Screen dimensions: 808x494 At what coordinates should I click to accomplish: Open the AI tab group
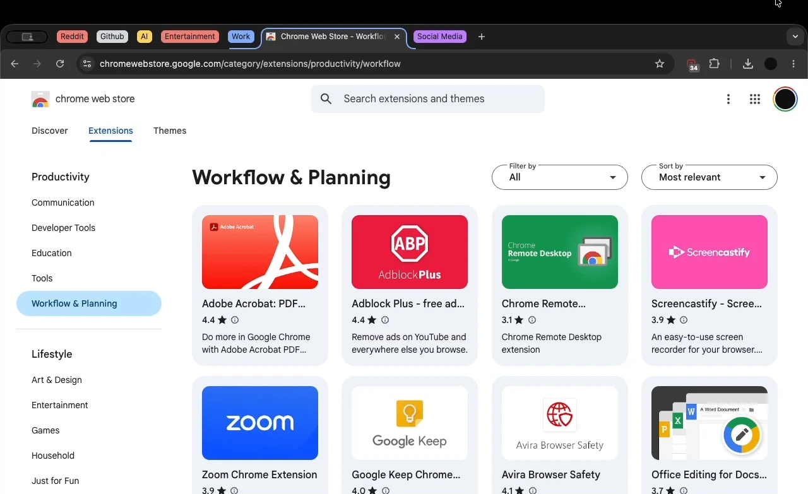(x=145, y=37)
